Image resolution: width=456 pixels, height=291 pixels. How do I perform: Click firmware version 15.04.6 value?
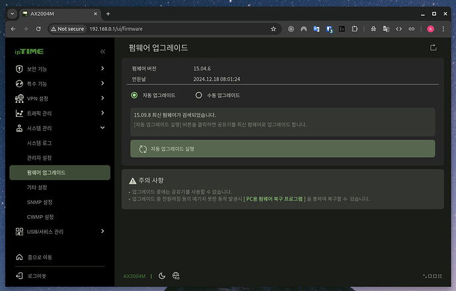tap(202, 69)
